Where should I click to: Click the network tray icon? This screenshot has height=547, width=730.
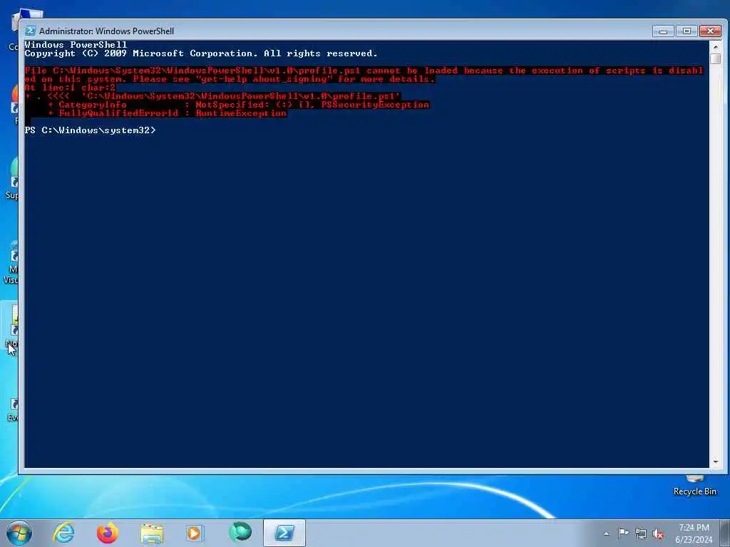tap(641, 533)
